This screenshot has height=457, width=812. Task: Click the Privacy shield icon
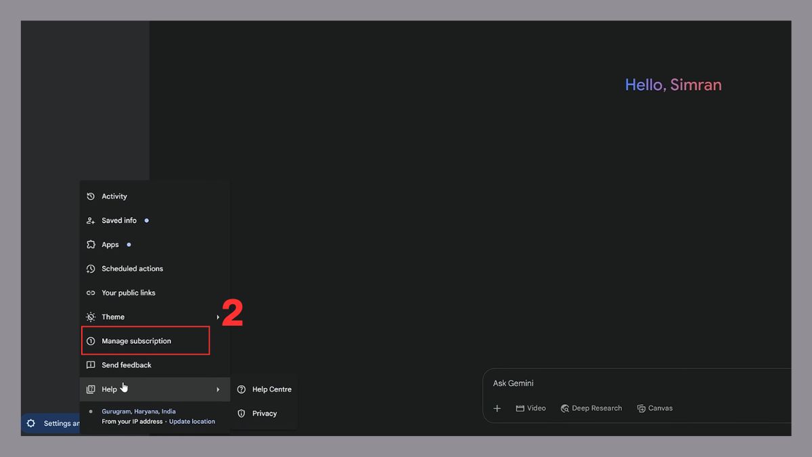coord(242,414)
